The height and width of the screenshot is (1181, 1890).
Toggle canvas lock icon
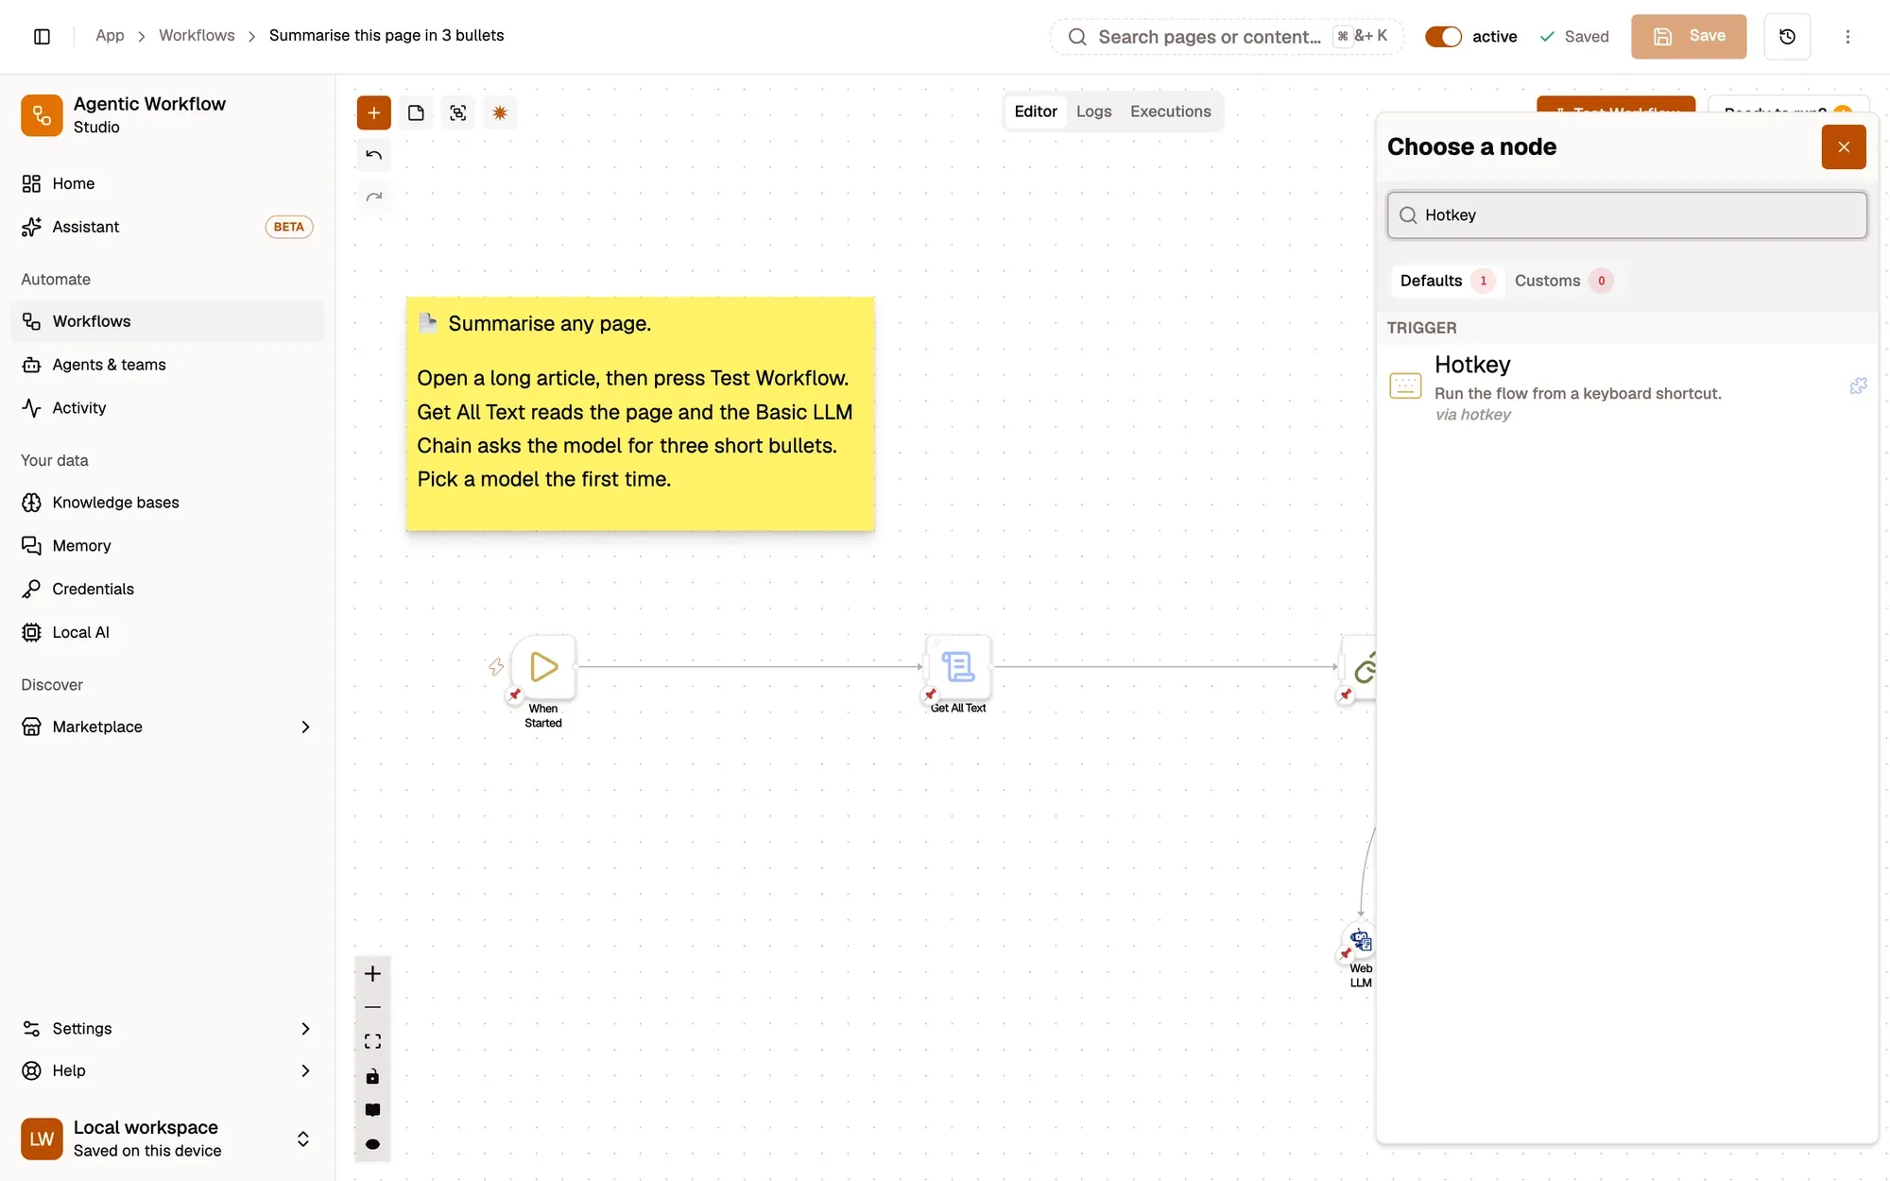372,1076
